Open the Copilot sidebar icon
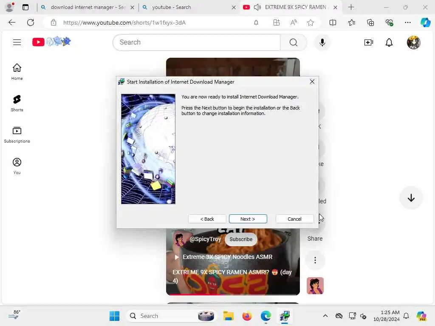The width and height of the screenshot is (435, 326). pos(425,22)
